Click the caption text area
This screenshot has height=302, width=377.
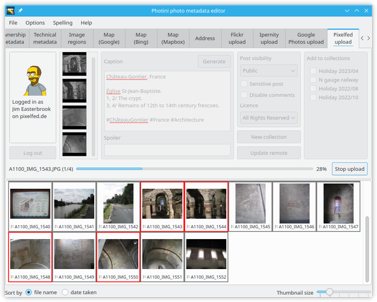click(167, 101)
